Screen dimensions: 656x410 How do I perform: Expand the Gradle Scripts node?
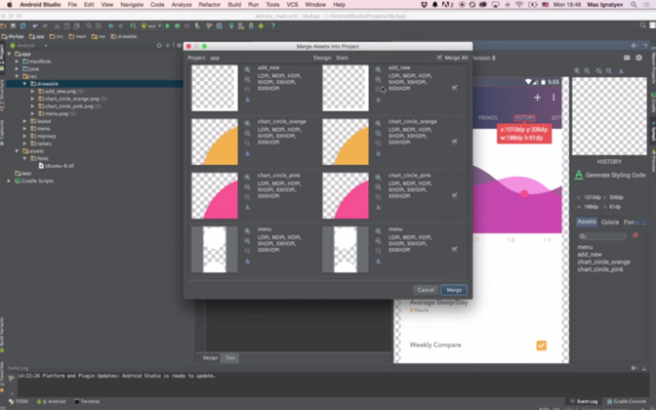[x=9, y=181]
